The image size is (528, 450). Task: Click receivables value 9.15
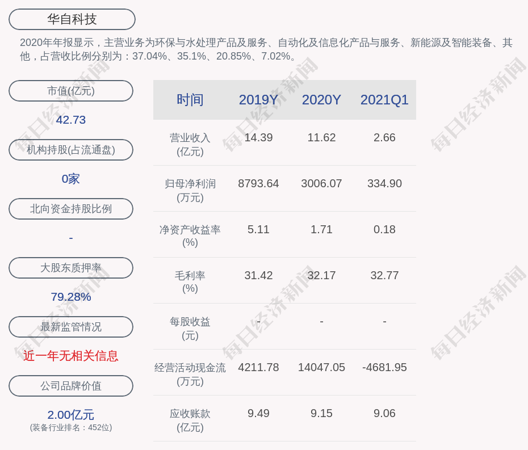click(321, 413)
